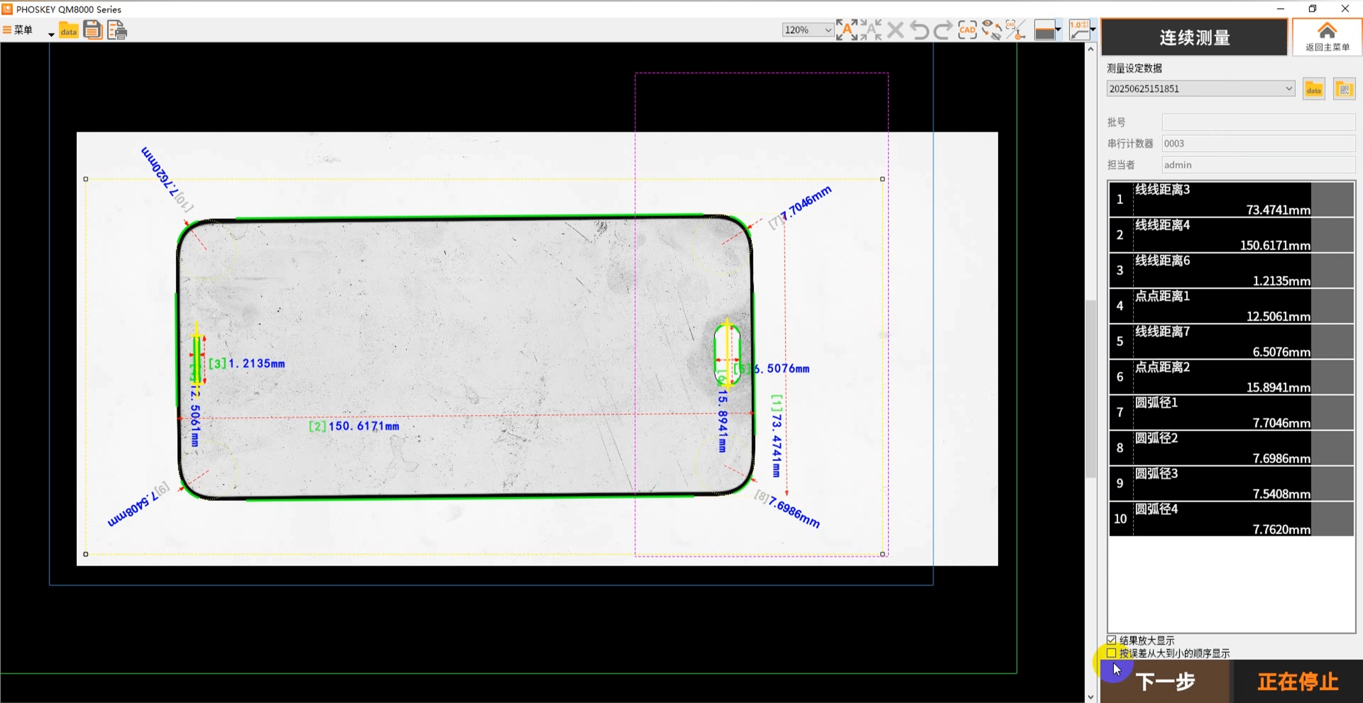Click the CAD import icon
1363x703 pixels.
click(x=967, y=30)
